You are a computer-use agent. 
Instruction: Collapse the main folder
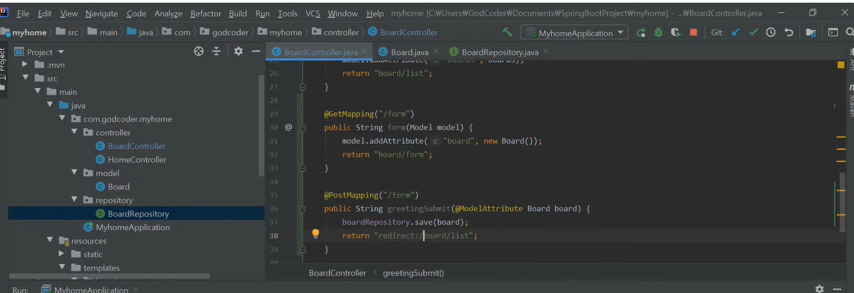37,92
